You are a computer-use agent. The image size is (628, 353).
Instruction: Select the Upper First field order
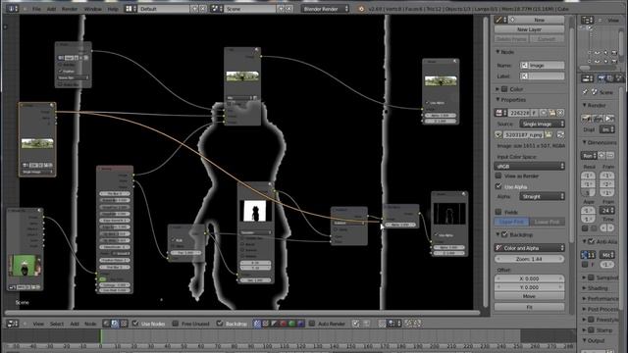coord(511,222)
